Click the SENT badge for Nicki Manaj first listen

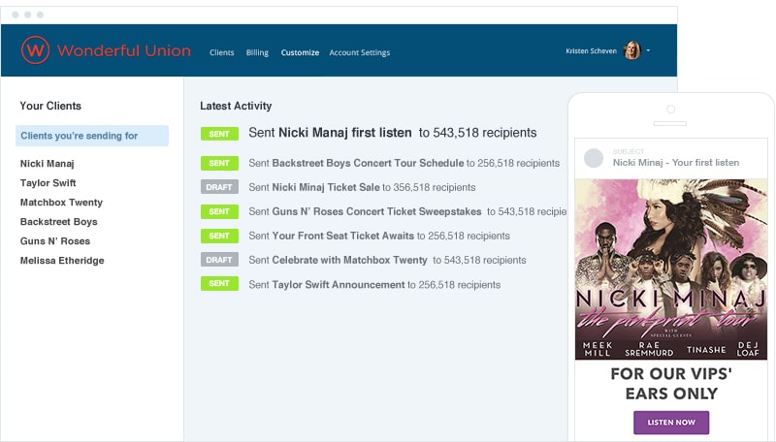[219, 133]
